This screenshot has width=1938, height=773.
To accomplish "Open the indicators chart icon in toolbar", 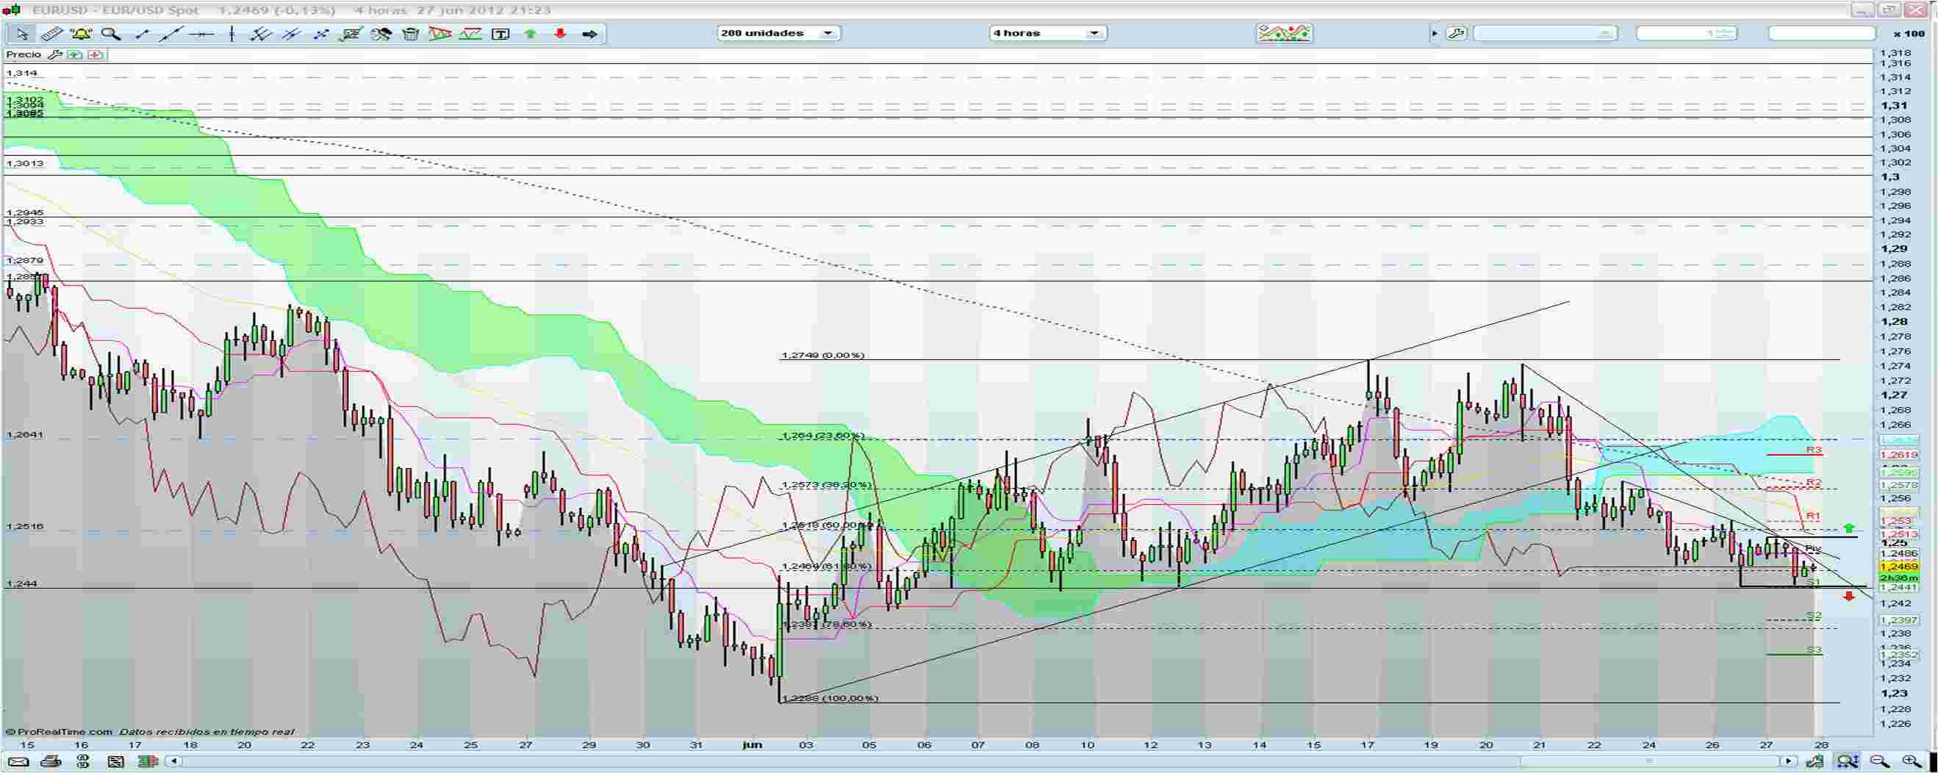I will [1284, 33].
